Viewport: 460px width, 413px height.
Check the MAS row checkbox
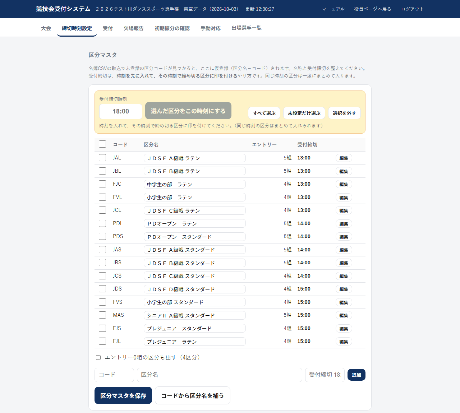tap(102, 315)
